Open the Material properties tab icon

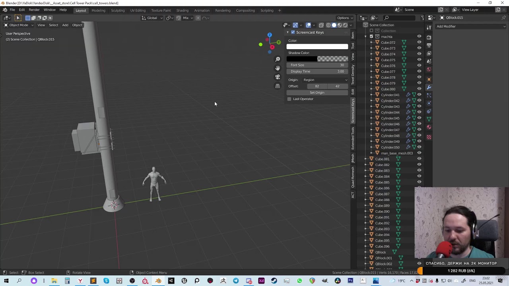429,127
